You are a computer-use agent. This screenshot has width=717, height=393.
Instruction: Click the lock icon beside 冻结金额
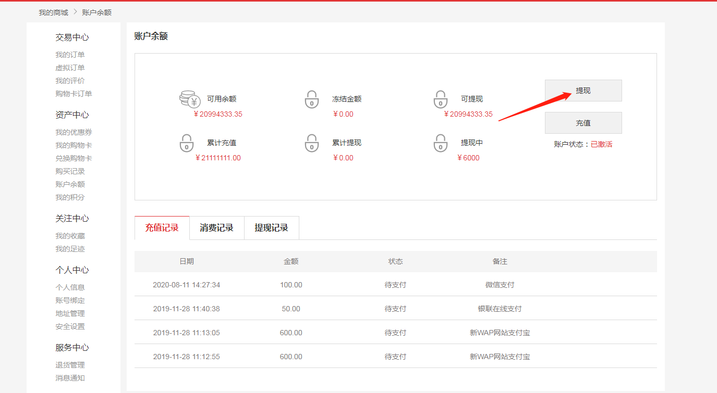pos(311,99)
